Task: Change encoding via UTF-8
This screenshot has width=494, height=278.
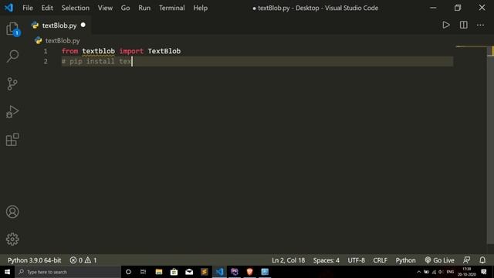Action: click(356, 260)
